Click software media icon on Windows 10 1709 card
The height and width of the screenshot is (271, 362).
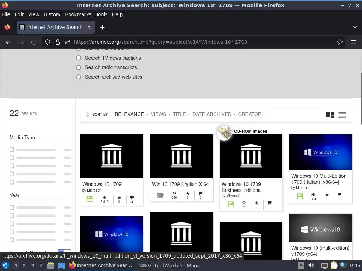pos(89,199)
